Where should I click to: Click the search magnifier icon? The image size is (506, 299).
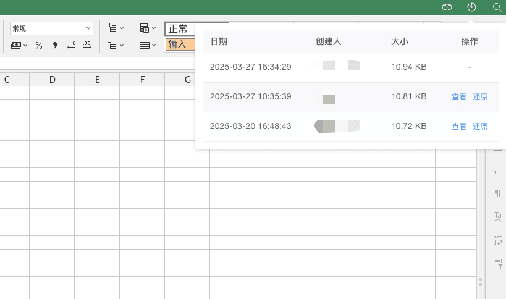point(497,7)
